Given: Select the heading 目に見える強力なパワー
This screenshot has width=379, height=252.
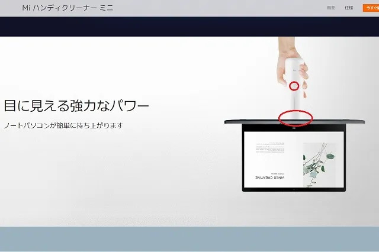Looking at the screenshot, I should tap(76, 106).
